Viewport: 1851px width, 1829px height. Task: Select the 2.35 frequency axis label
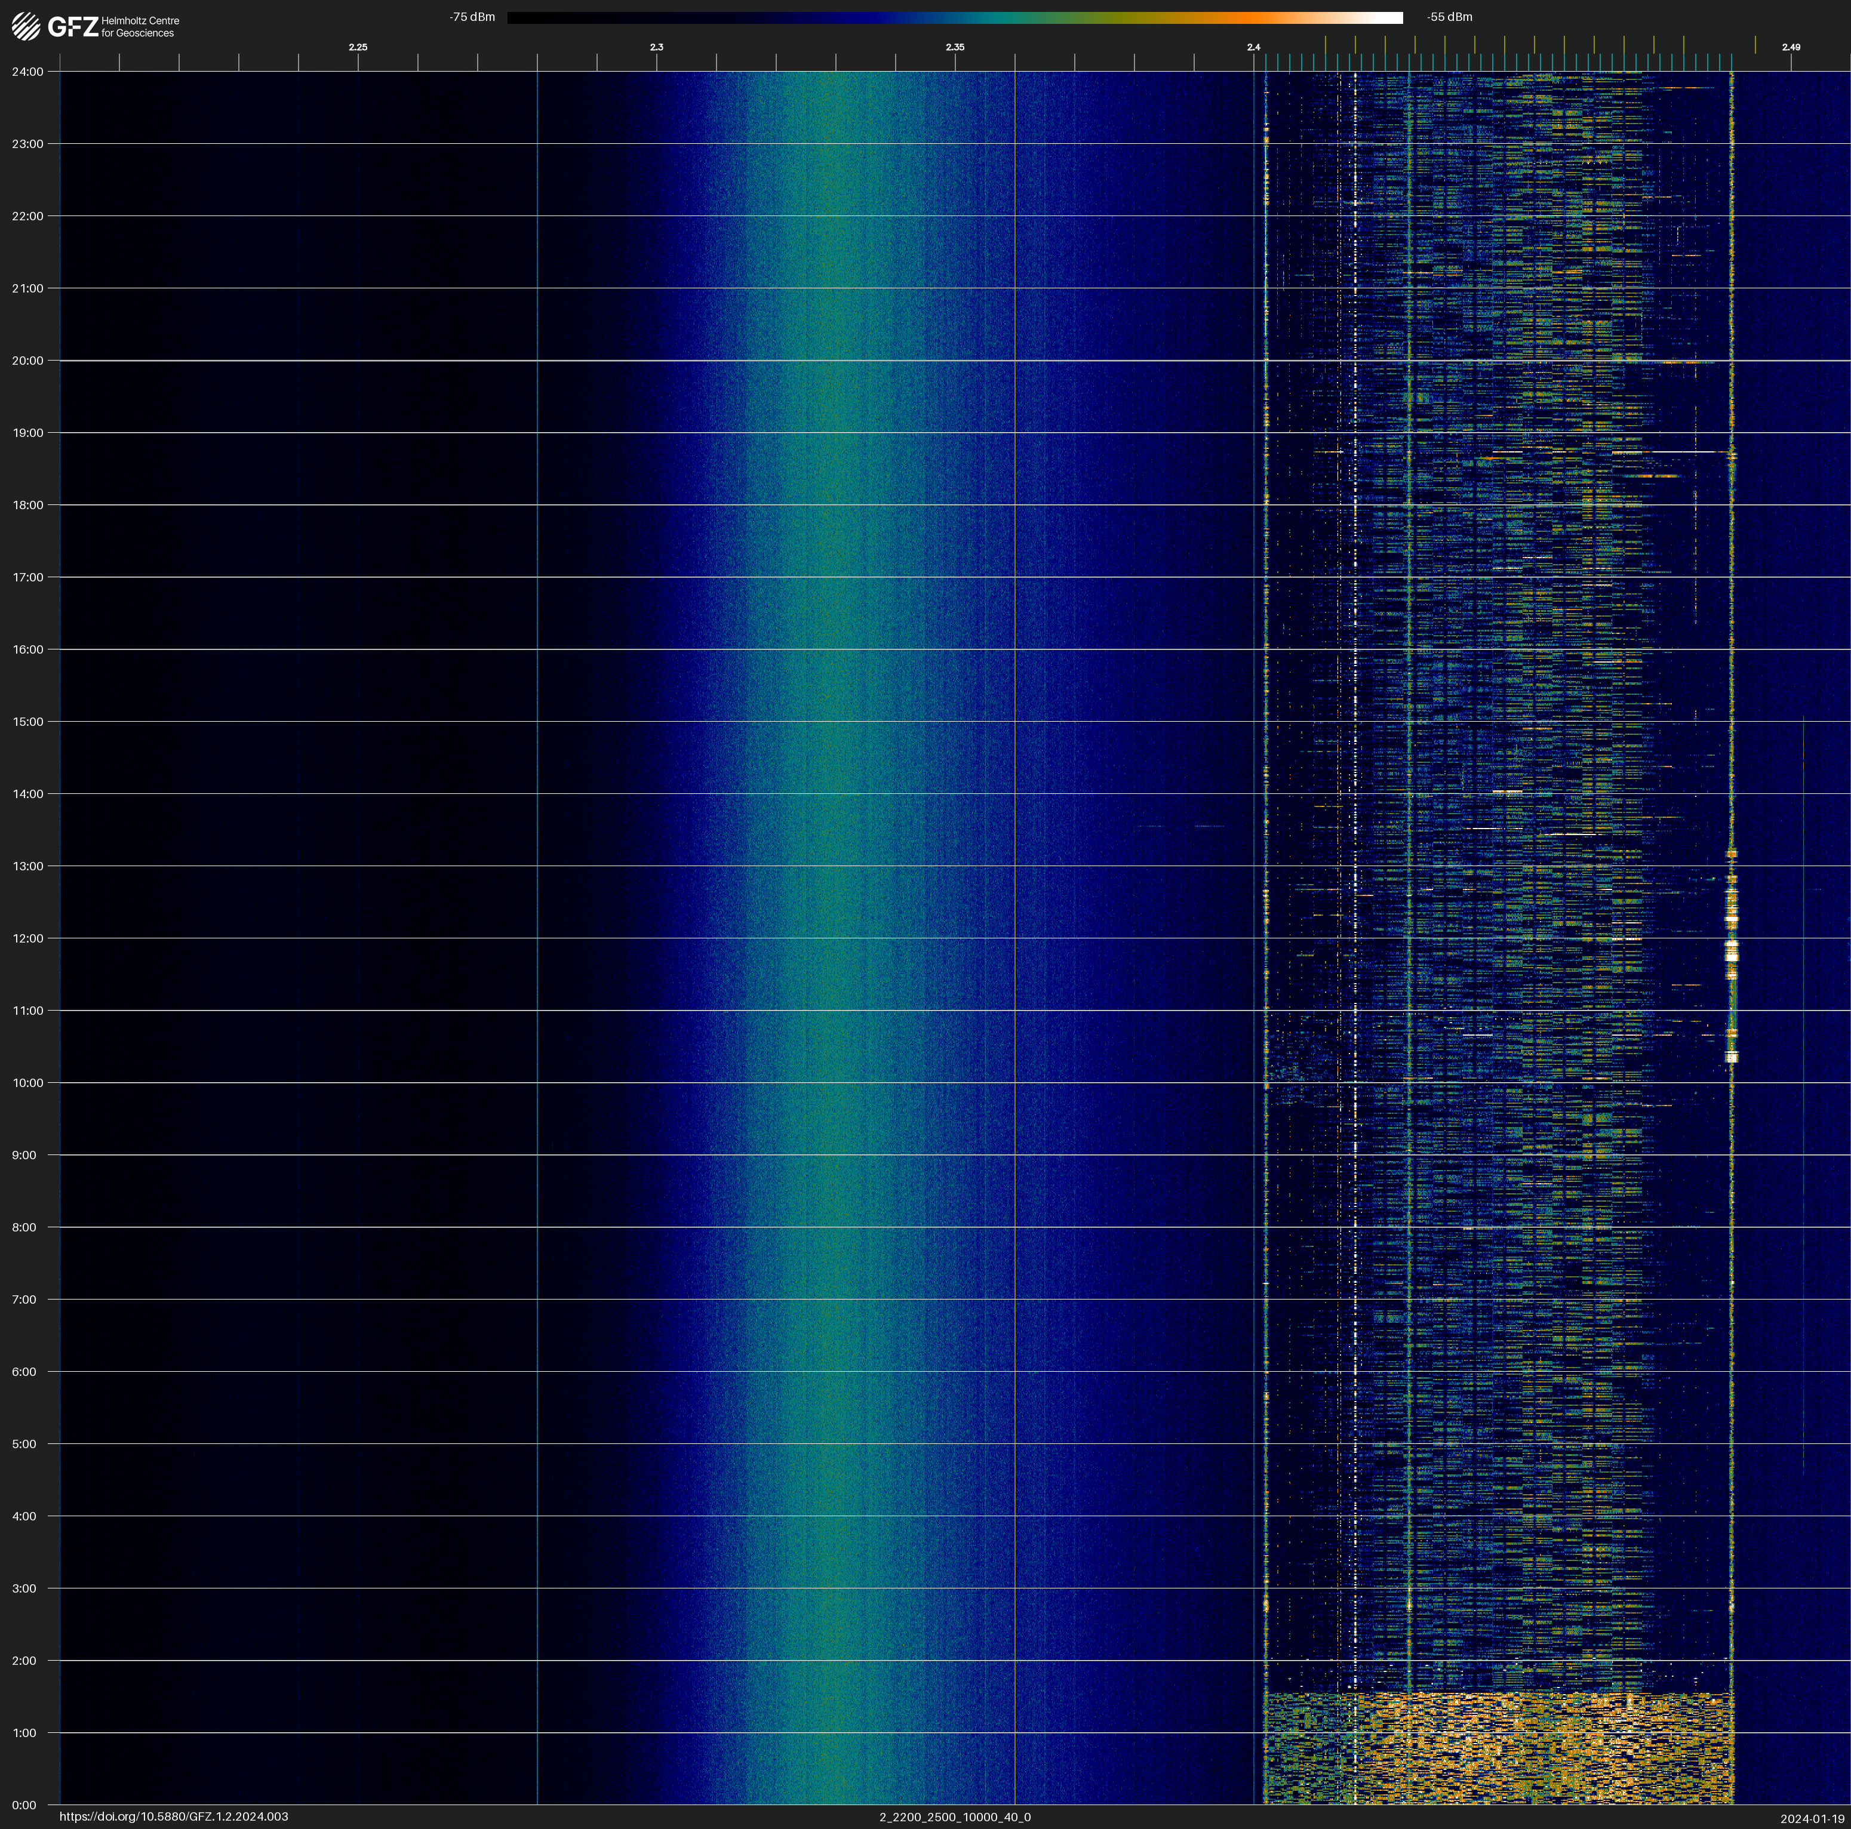coord(954,47)
